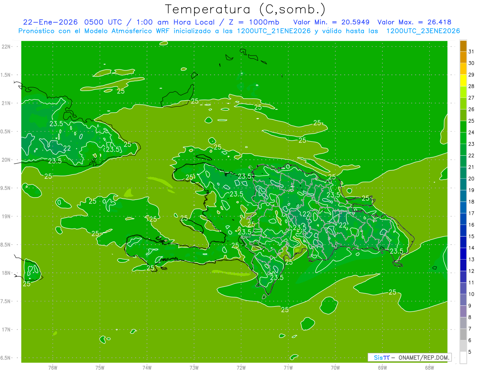
Task: Click the 22N latitude axis label
Action: 6,46
